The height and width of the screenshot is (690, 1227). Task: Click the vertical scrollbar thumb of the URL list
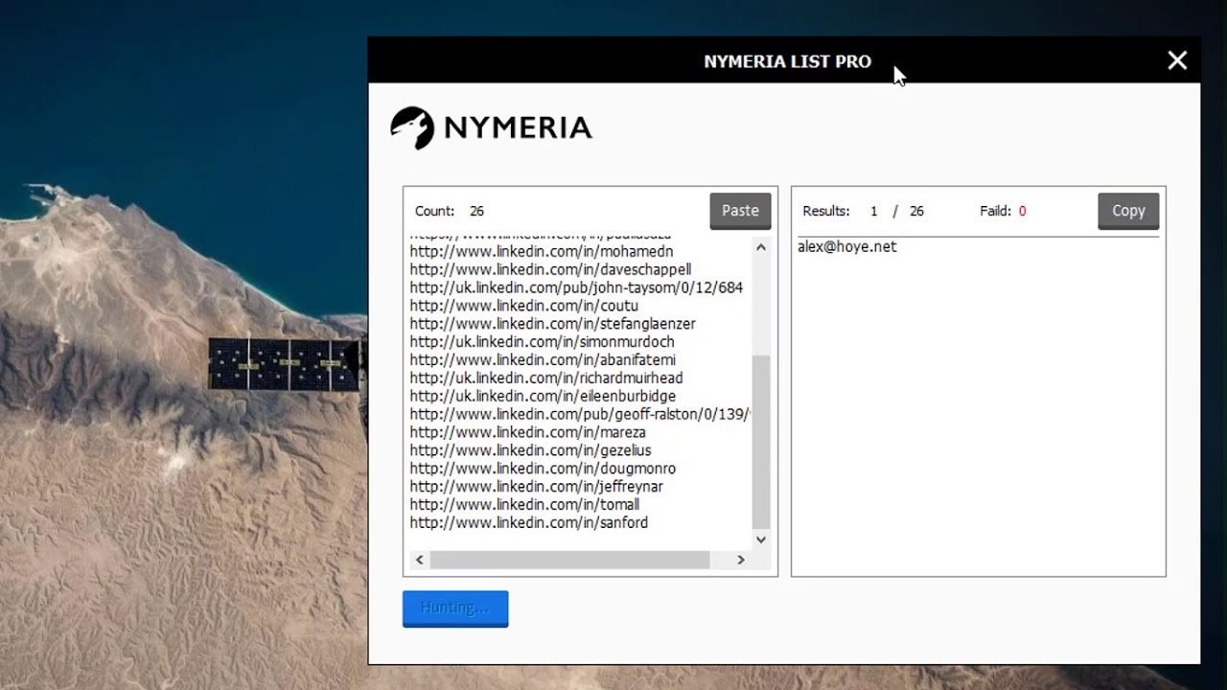[761, 441]
